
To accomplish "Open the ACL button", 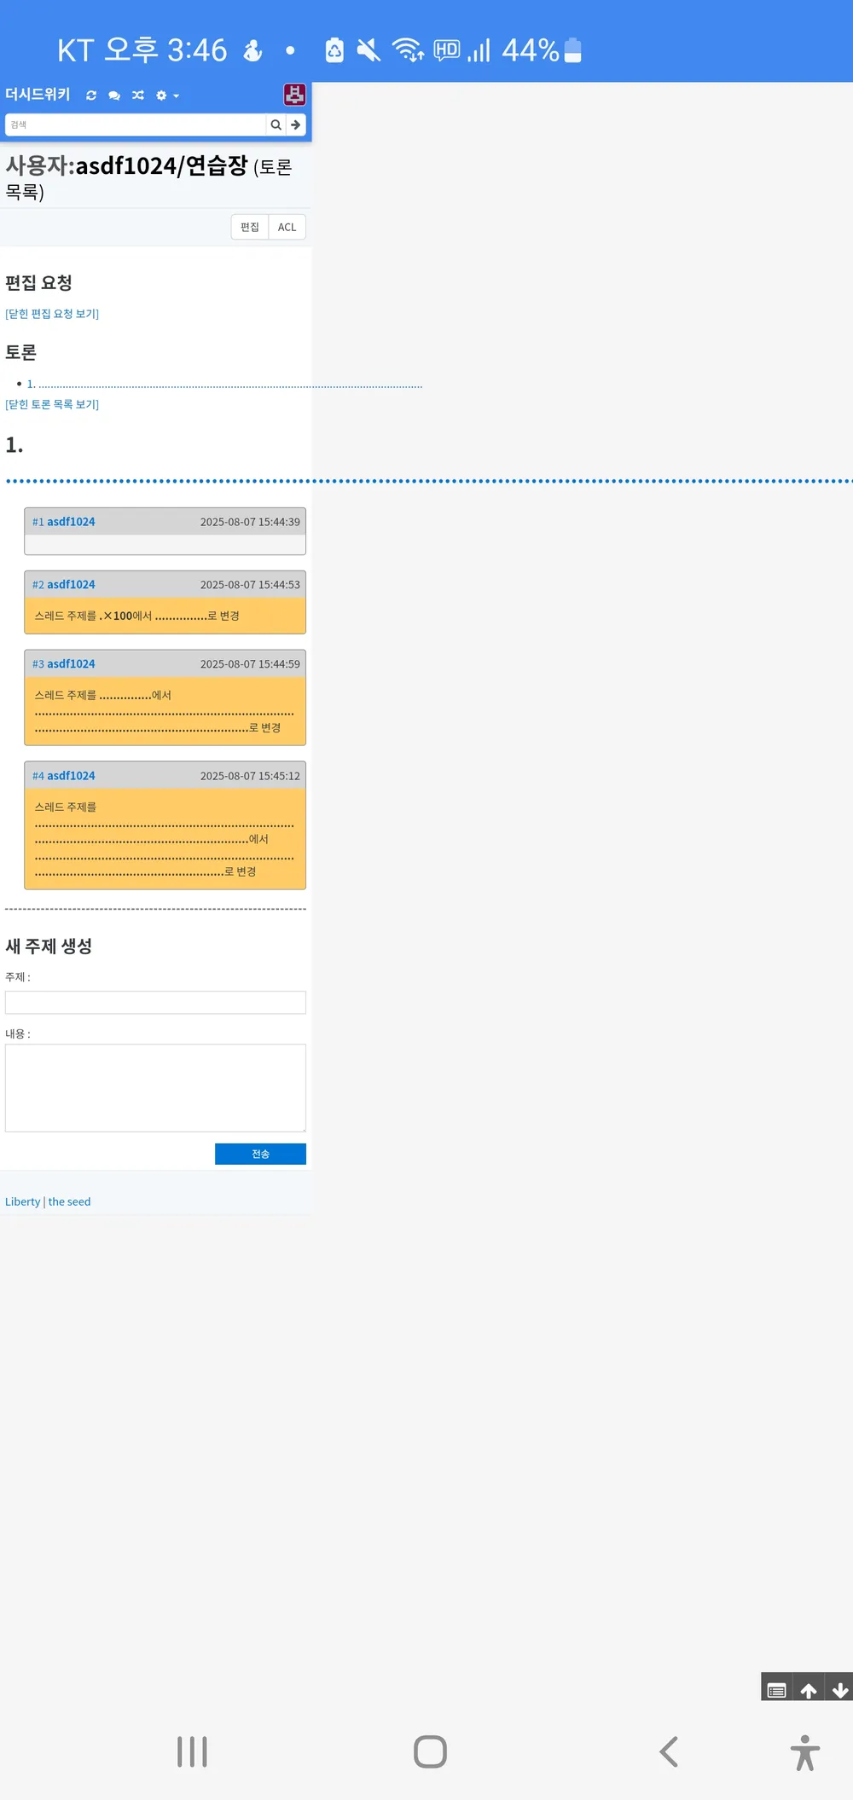I will pos(287,227).
